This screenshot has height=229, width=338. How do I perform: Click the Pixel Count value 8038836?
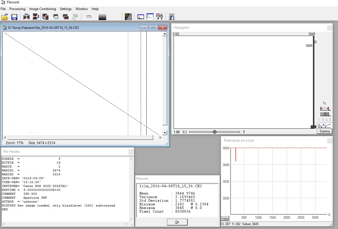183,211
